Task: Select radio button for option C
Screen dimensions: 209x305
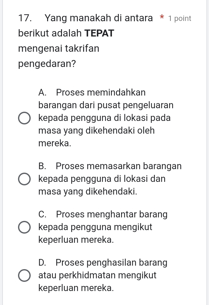Action: pyautogui.click(x=24, y=227)
